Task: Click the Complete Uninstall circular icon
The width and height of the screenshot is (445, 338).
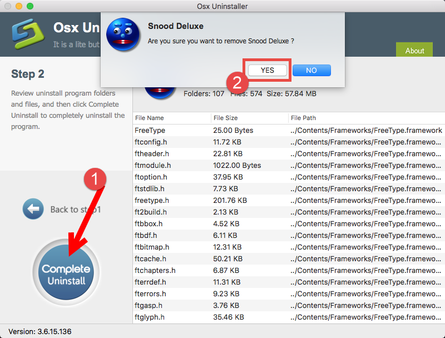Action: coord(66,271)
